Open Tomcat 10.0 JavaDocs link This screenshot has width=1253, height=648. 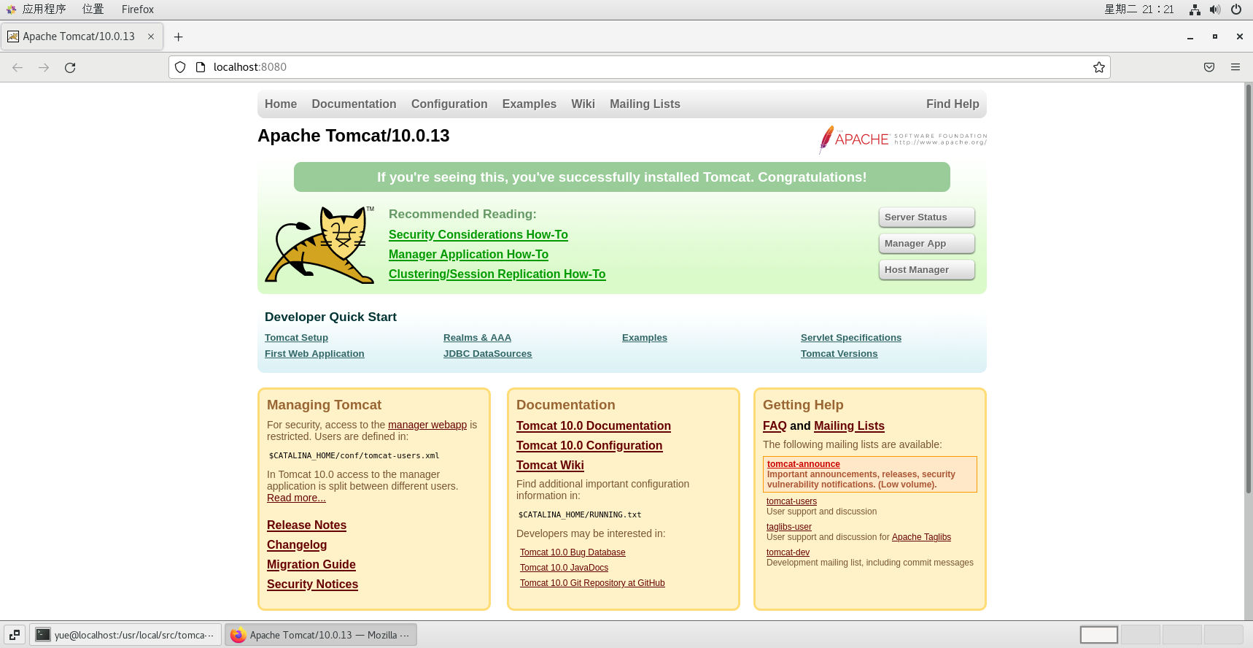(564, 568)
